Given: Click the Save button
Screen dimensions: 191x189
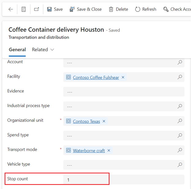Looking at the screenshot, I should [x=55, y=9].
